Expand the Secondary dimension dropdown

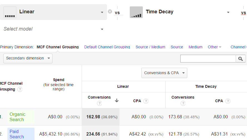coord(28,58)
